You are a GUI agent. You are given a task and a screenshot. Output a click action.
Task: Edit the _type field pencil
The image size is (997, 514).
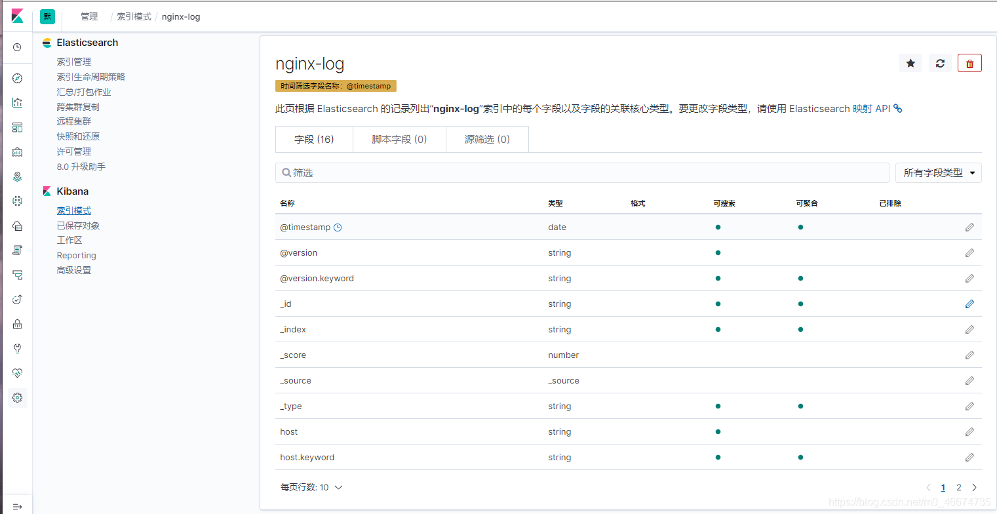point(969,406)
